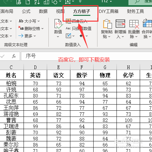This screenshot has width=152, height=152.
Task: Click the 删除空格 AB icon
Action: point(21,28)
